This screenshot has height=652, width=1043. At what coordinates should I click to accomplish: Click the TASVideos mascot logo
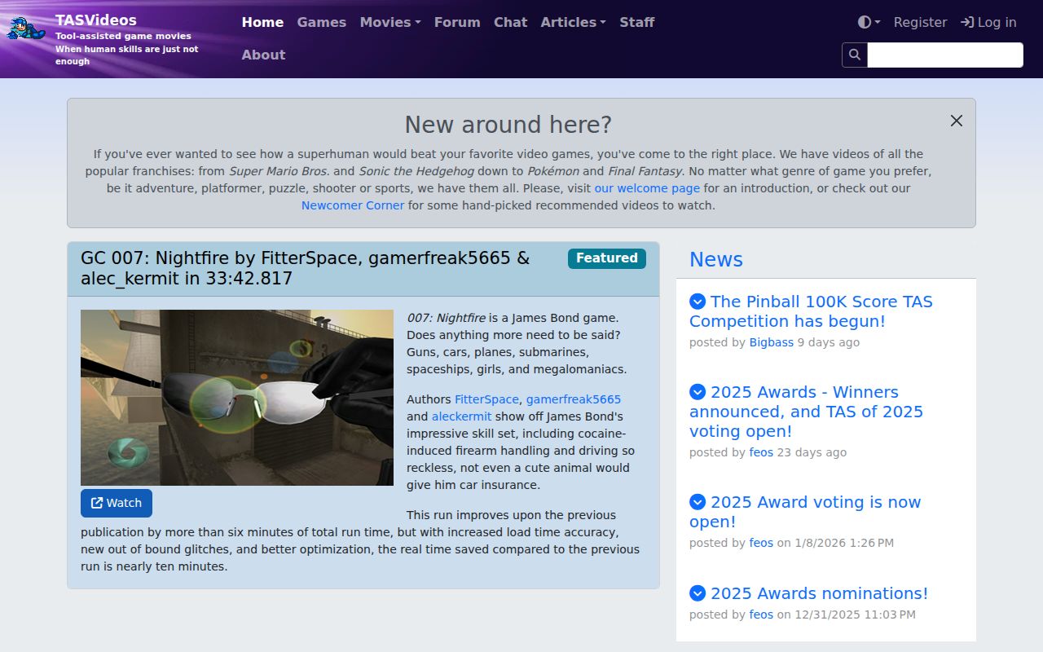click(x=25, y=27)
